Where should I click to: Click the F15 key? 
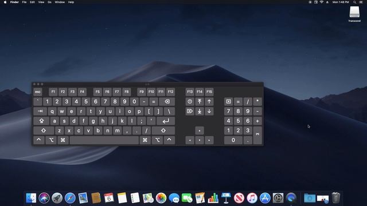coord(209,92)
